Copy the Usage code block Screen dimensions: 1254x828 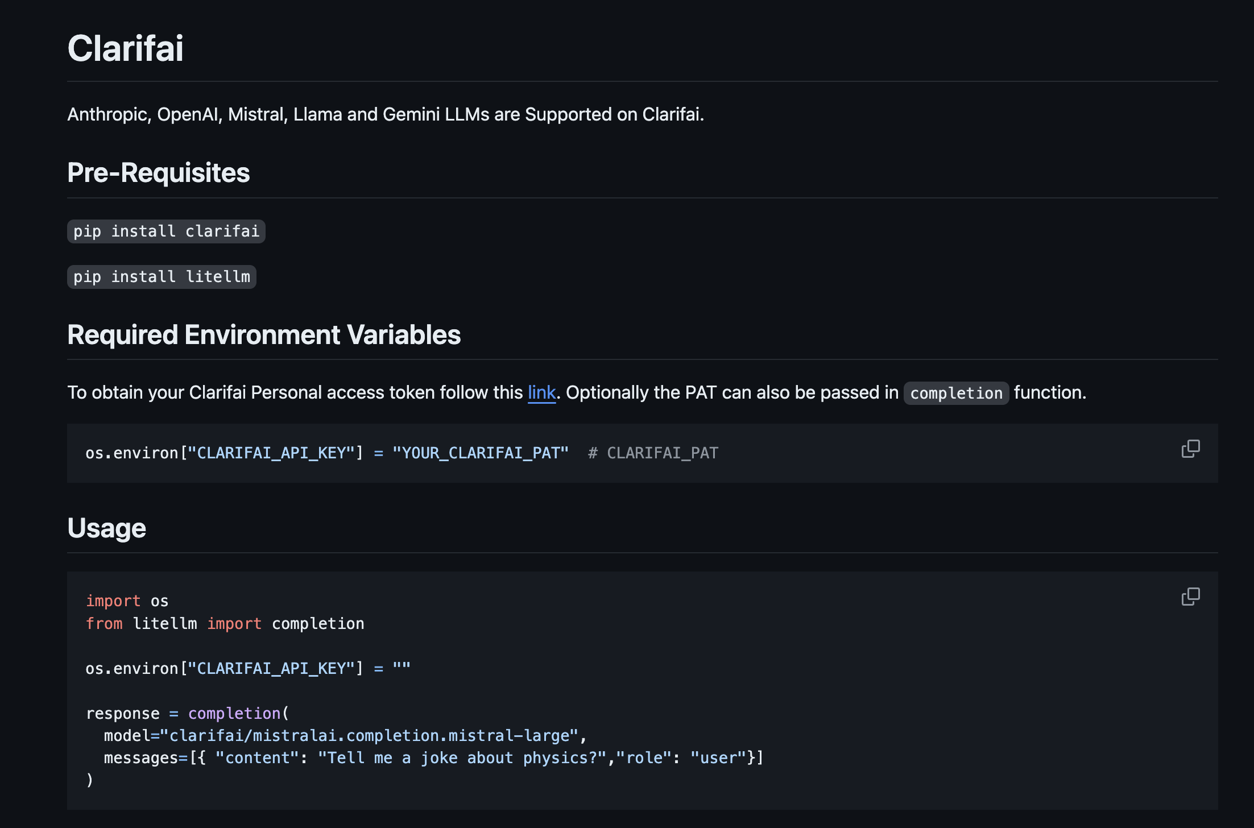tap(1190, 597)
